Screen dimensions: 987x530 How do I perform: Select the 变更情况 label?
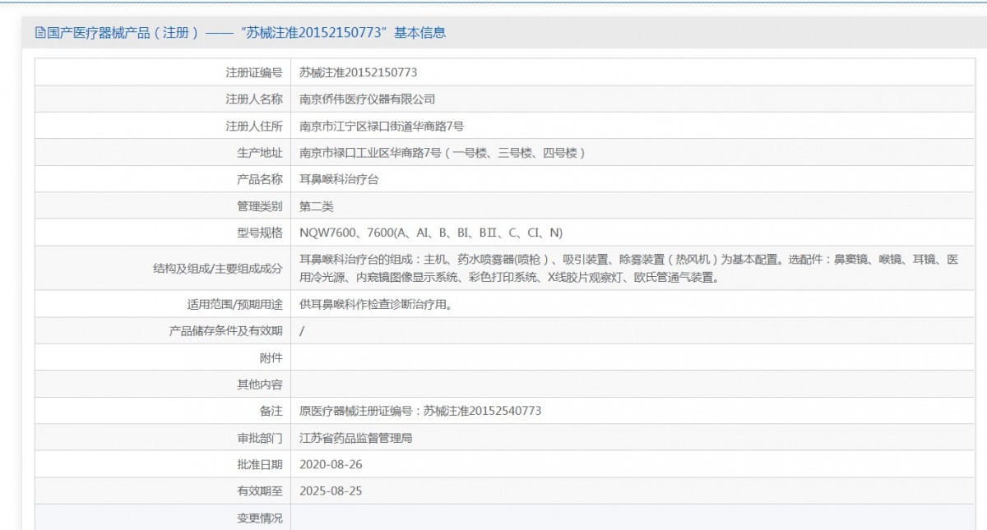260,518
